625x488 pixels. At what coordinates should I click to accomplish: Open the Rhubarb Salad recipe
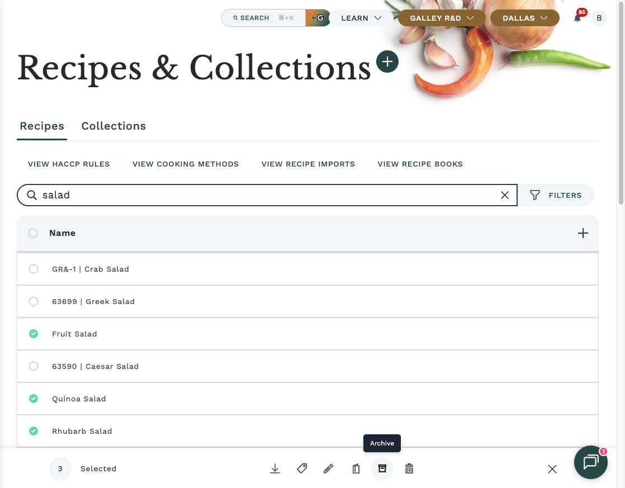point(82,431)
